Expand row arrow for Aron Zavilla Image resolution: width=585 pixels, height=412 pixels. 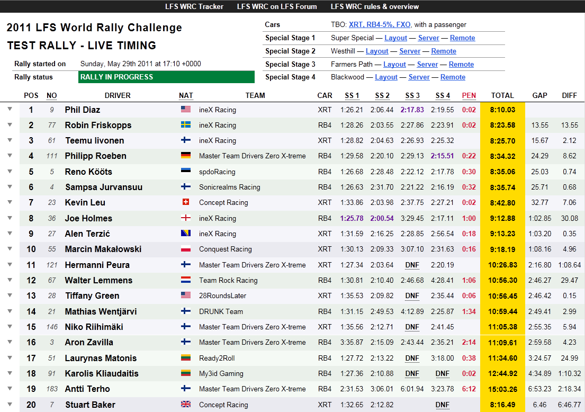[x=10, y=342]
